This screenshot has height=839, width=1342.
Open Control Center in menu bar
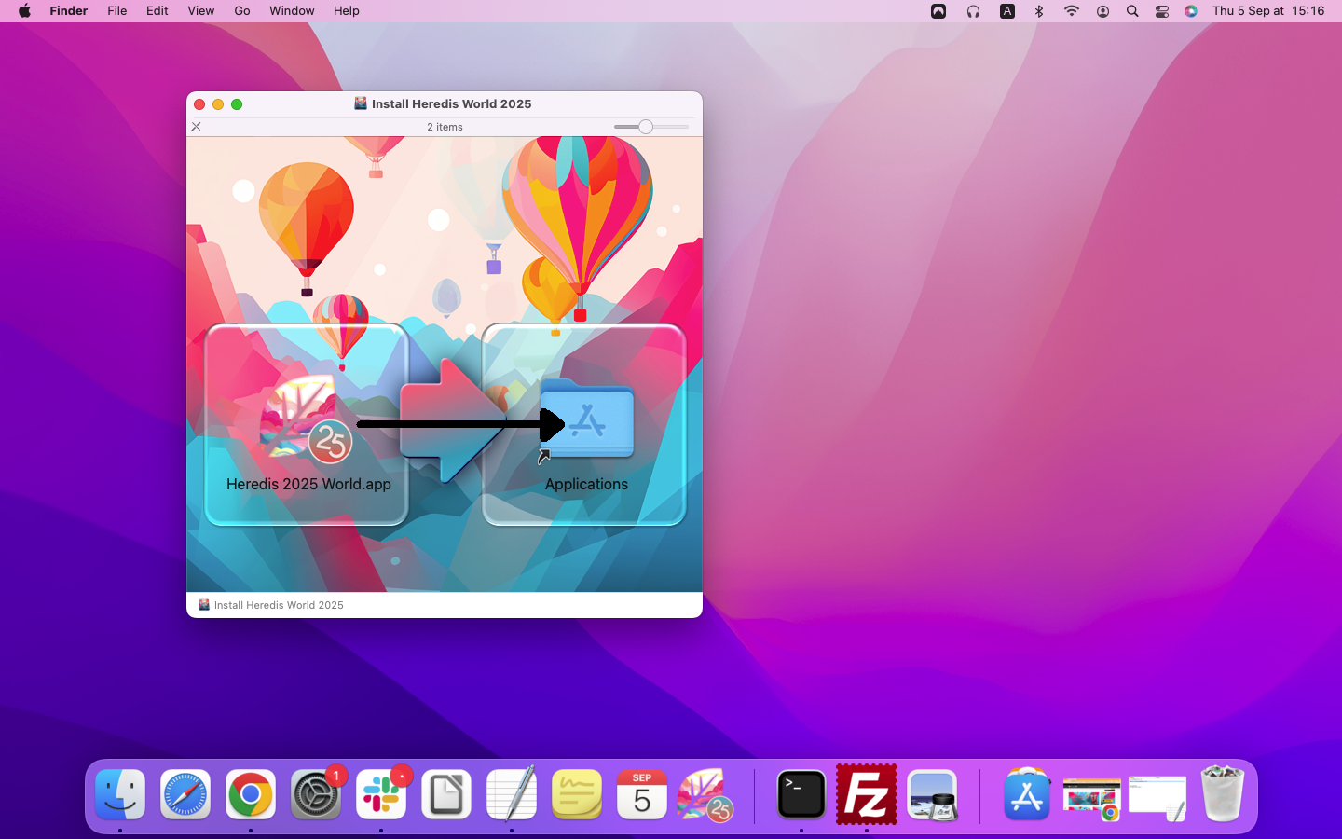[x=1162, y=11]
